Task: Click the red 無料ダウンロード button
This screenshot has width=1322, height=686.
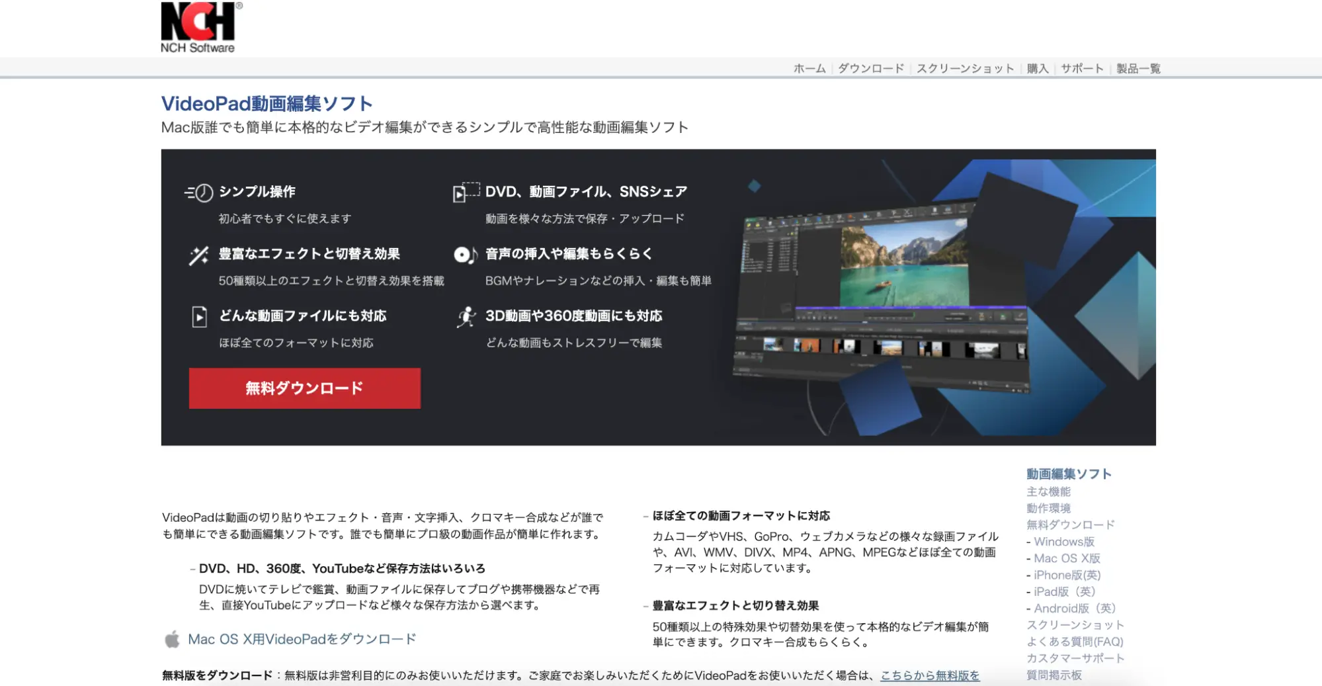Action: click(x=304, y=388)
